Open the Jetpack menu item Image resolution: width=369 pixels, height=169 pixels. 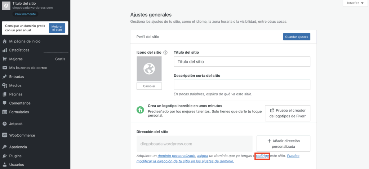click(x=16, y=124)
